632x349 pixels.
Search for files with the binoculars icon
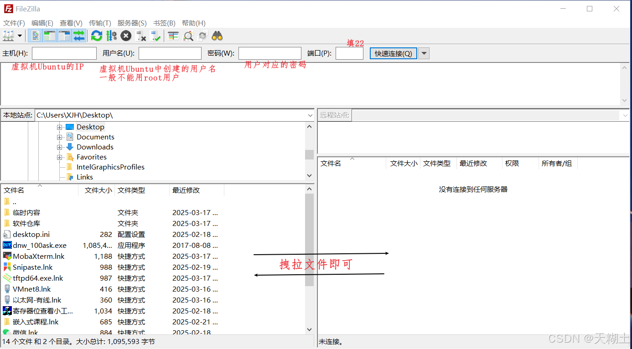coord(217,36)
